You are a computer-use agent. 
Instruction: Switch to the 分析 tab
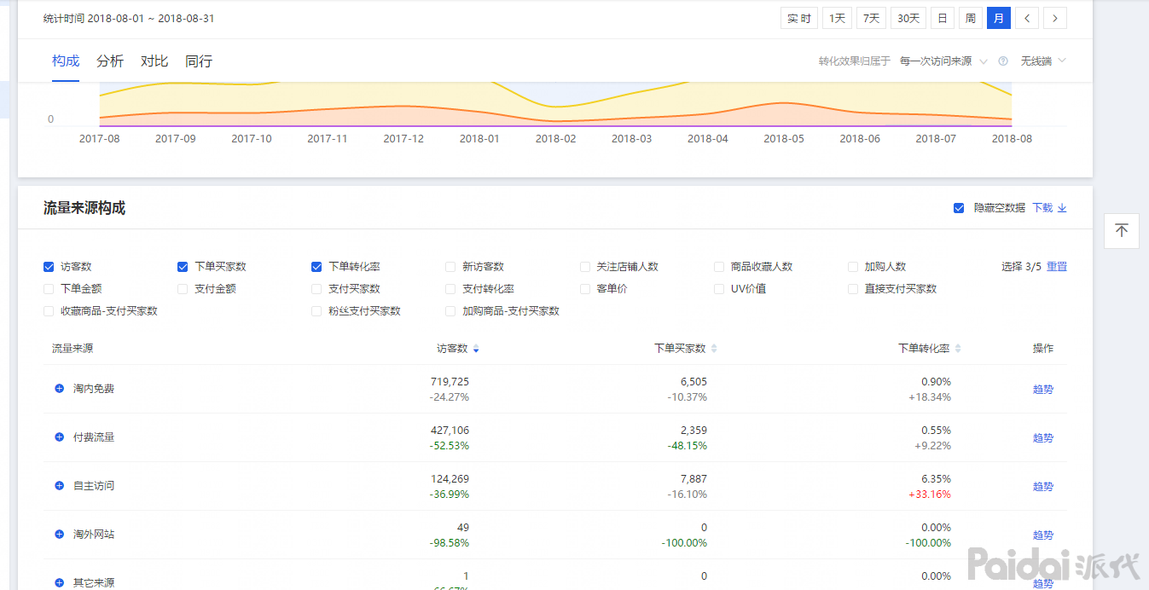[110, 61]
